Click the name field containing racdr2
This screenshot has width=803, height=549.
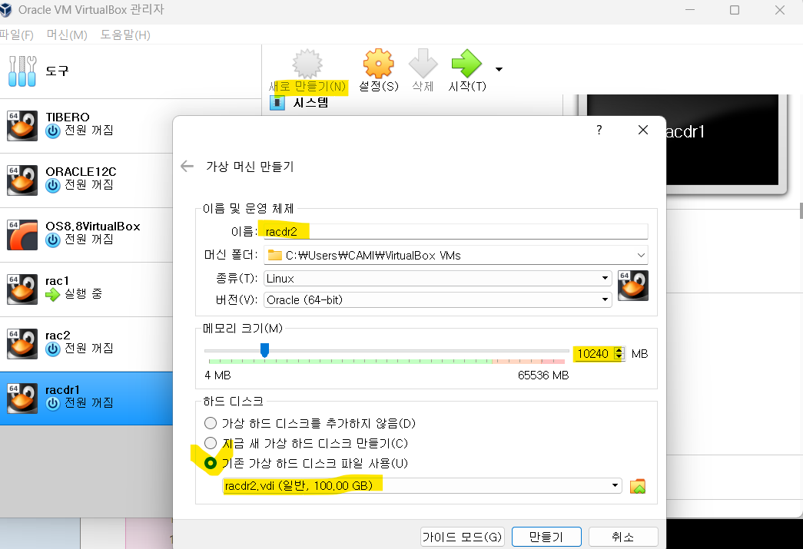456,232
